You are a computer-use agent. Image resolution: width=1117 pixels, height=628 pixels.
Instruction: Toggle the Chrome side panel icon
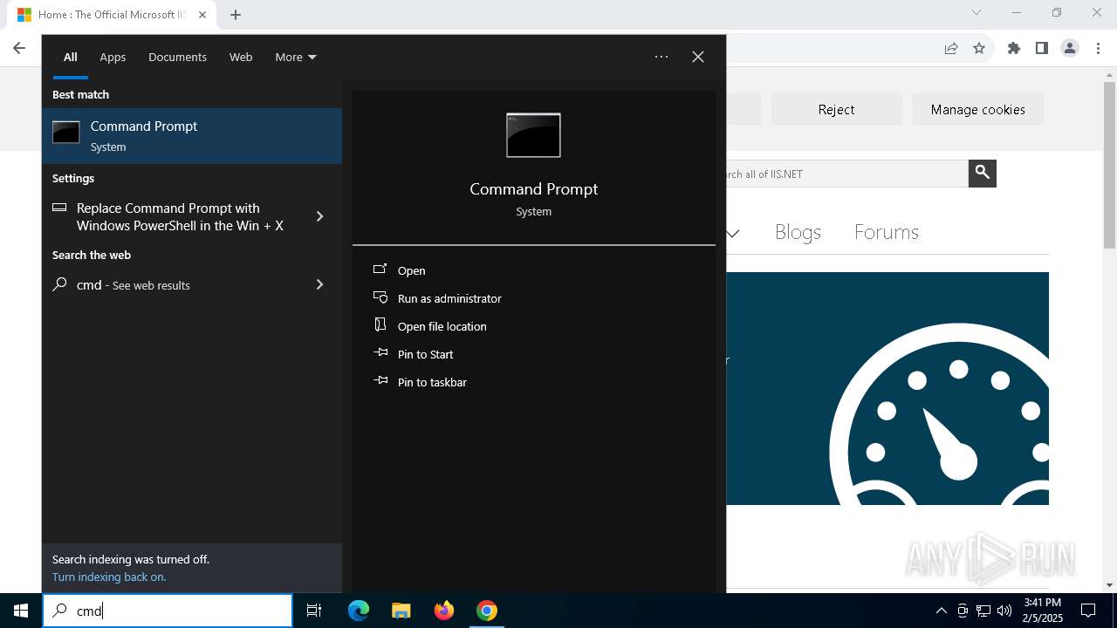[x=1042, y=48]
